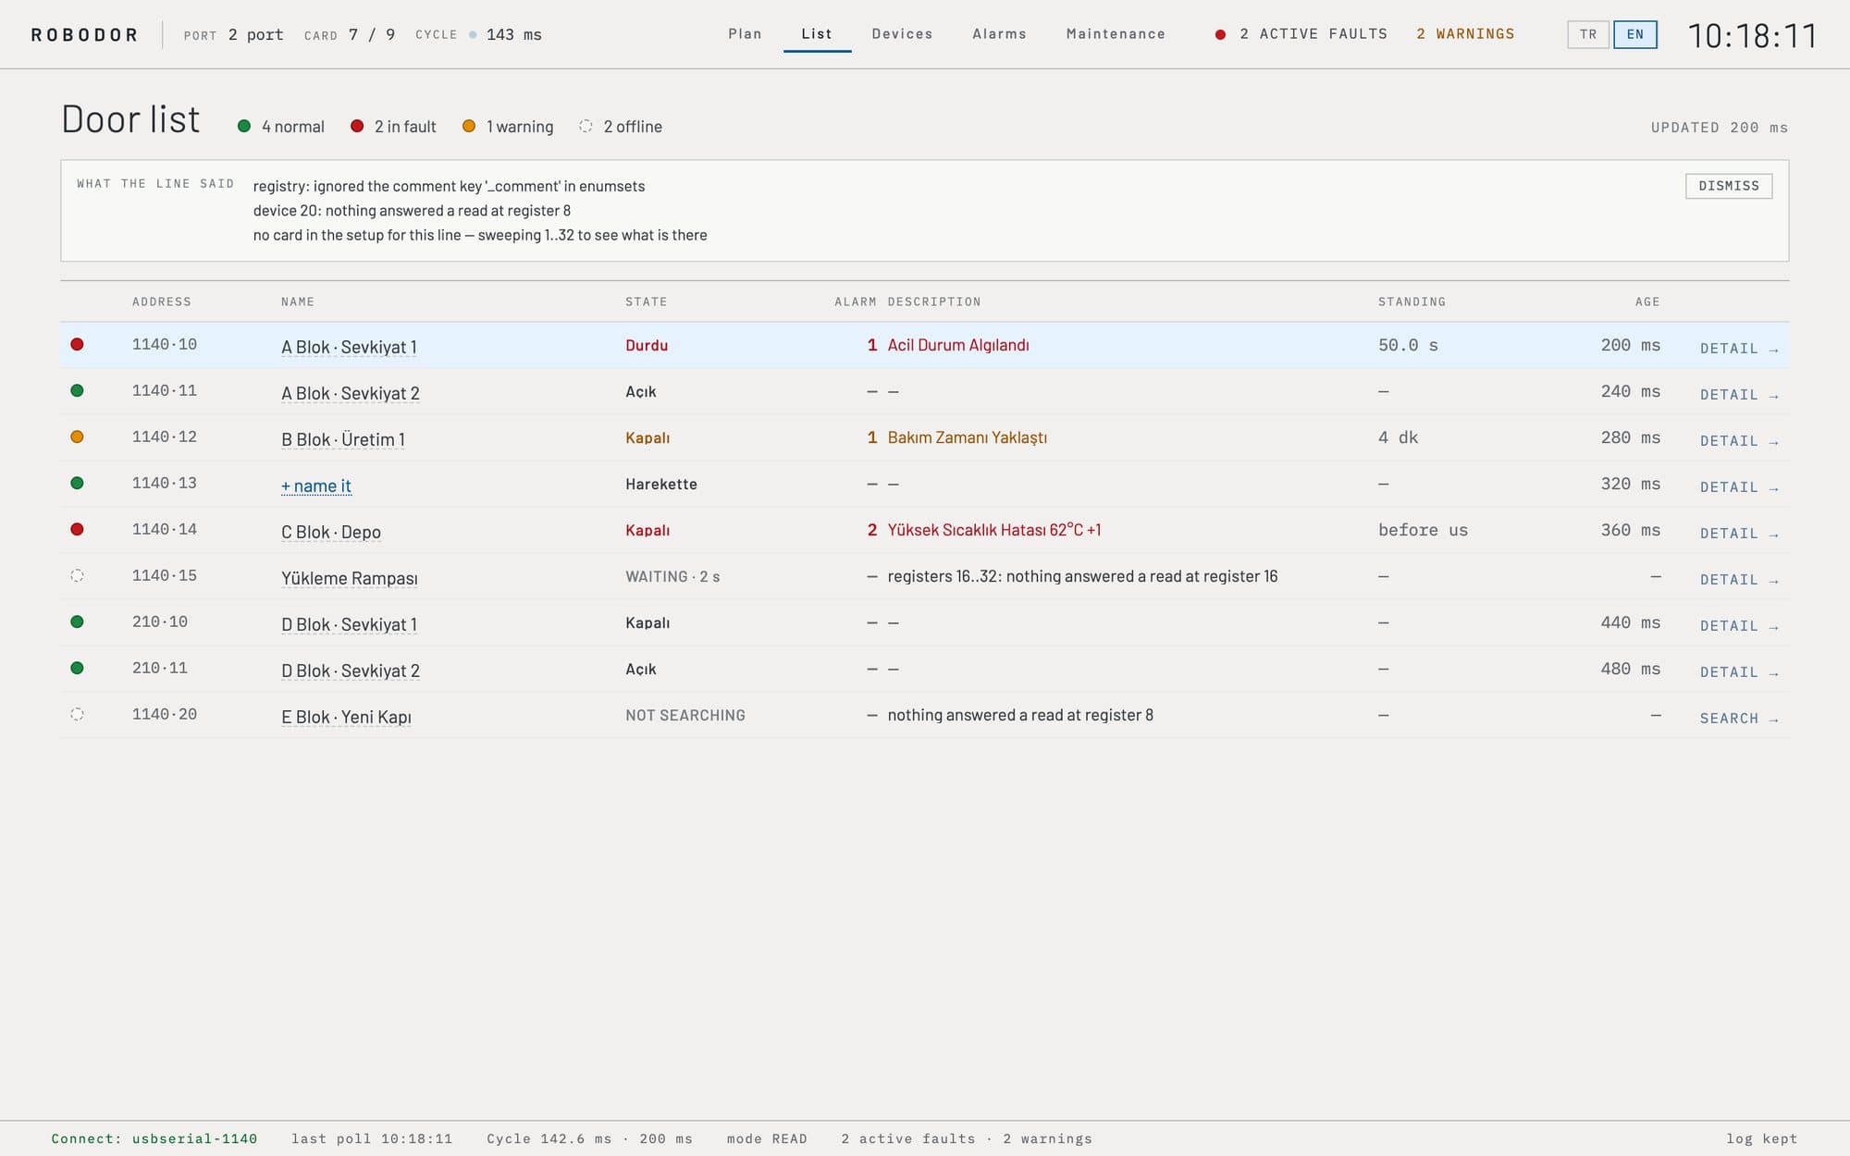Screen dimensions: 1850x1156
Task: Click the AGE column header
Action: click(1647, 301)
